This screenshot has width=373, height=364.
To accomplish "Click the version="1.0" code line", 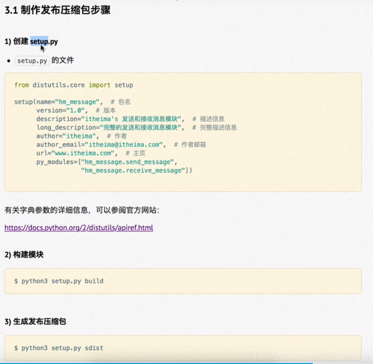I will tap(76, 111).
